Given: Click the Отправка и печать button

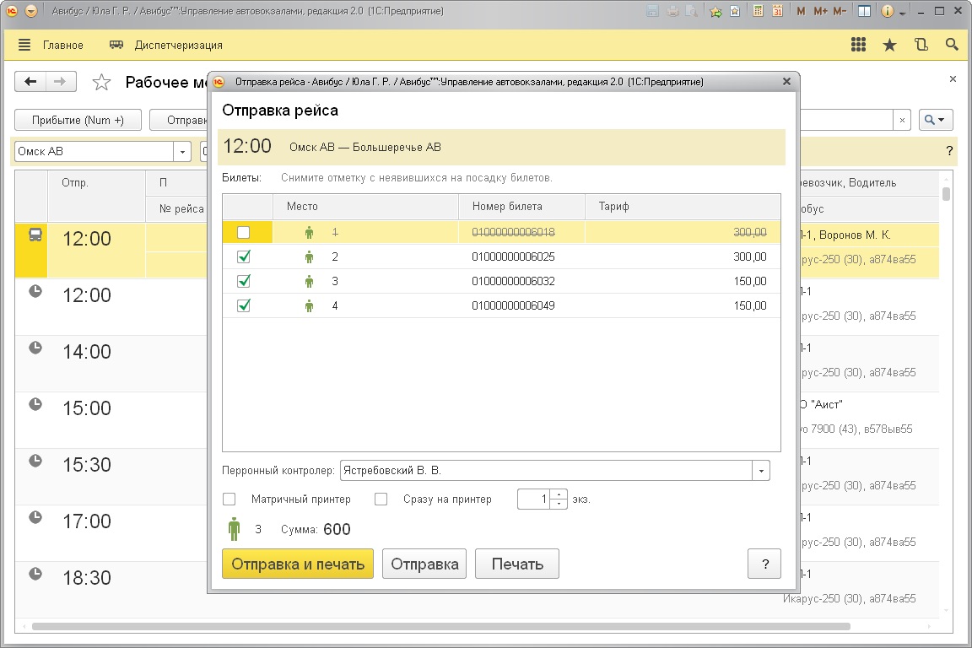Looking at the screenshot, I should [x=297, y=564].
